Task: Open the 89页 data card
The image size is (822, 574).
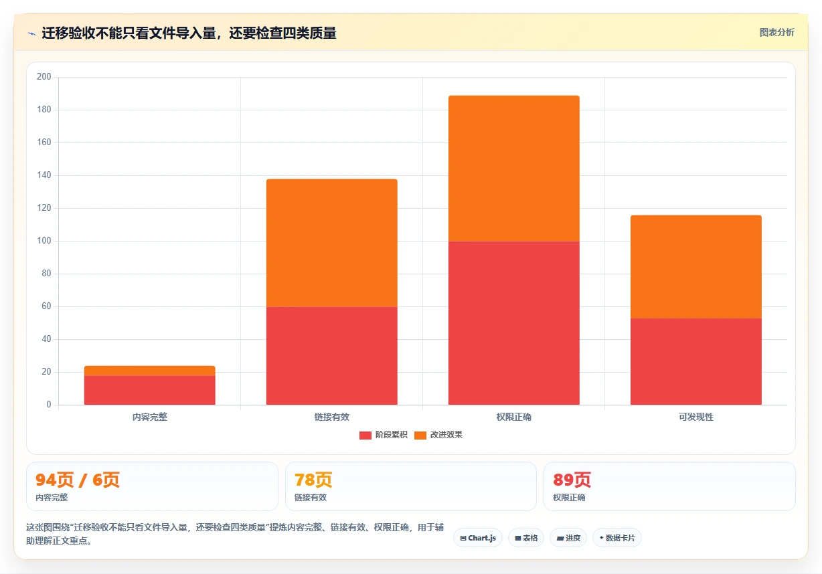Action: 669,486
